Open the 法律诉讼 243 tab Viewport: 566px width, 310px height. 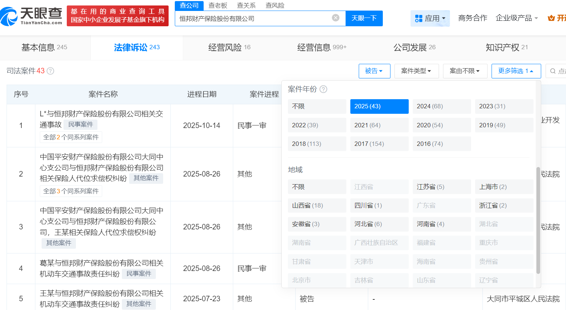click(137, 47)
